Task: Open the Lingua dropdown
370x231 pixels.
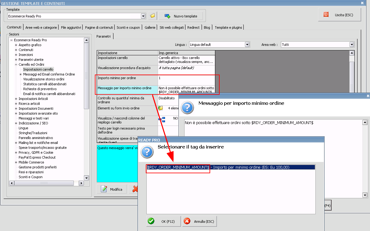Action: [247, 45]
